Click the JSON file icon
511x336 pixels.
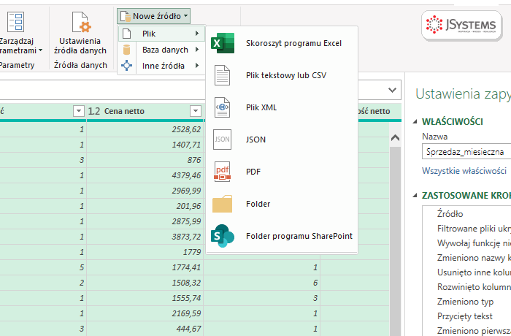pyautogui.click(x=222, y=140)
